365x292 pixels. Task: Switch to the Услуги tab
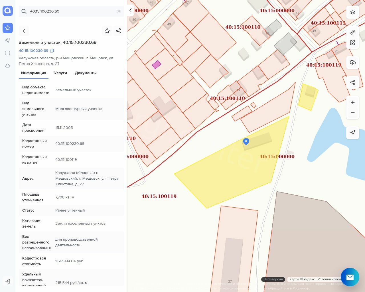[x=60, y=73]
